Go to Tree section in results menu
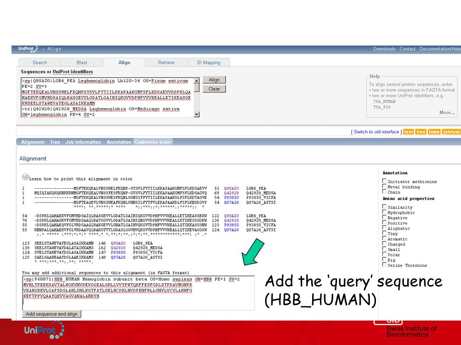The height and width of the screenshot is (345, 461). tap(55, 142)
